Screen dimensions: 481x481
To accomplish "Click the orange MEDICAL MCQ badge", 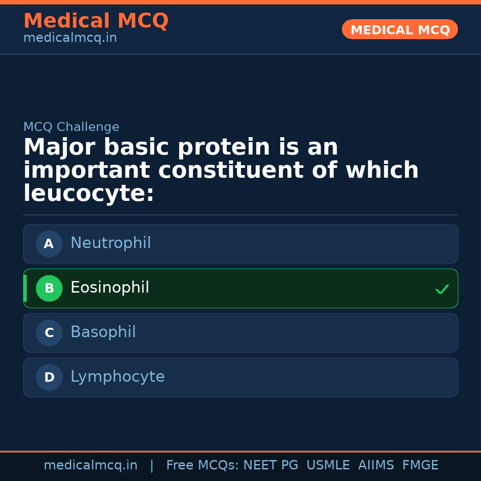I will click(x=399, y=29).
